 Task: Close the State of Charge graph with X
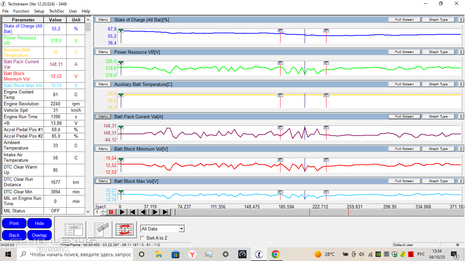coord(461,20)
